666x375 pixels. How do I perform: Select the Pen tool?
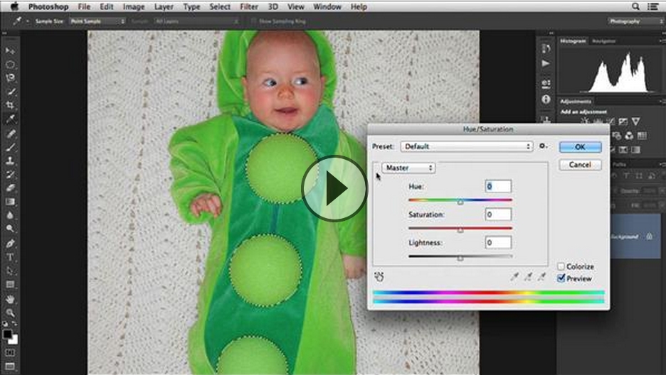point(10,243)
